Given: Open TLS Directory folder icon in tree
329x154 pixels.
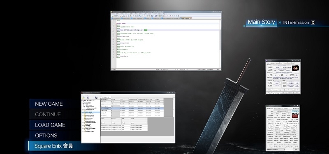Looking at the screenshot, I should tap(85, 120).
